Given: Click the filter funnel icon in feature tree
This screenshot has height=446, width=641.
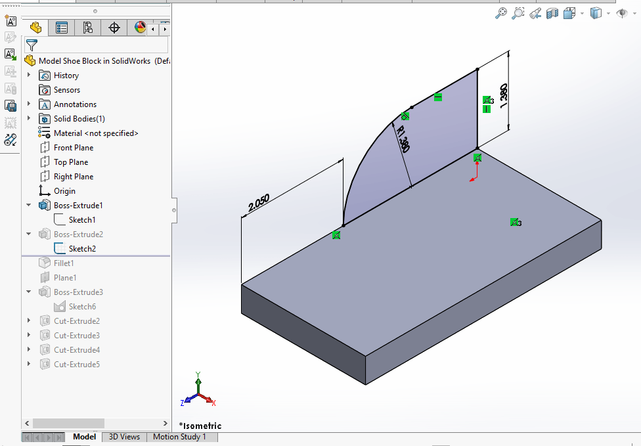Looking at the screenshot, I should (31, 45).
